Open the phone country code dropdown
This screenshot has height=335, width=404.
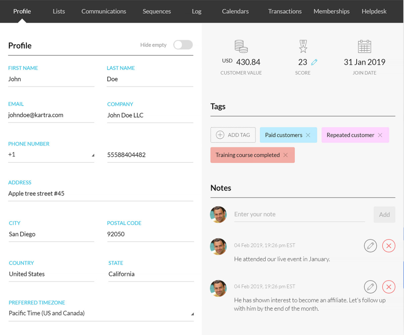pyautogui.click(x=51, y=155)
